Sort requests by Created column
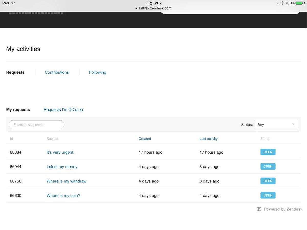The width and height of the screenshot is (307, 230). (145, 139)
